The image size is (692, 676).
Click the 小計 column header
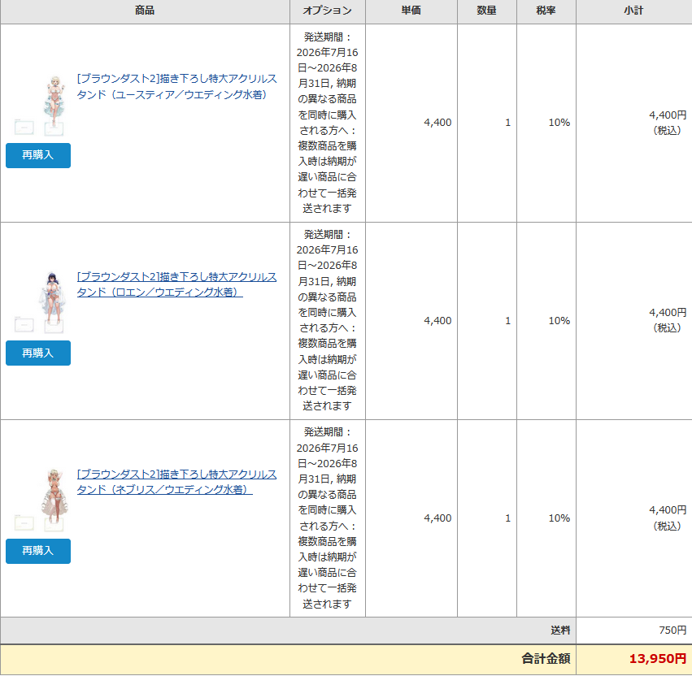[x=633, y=11]
